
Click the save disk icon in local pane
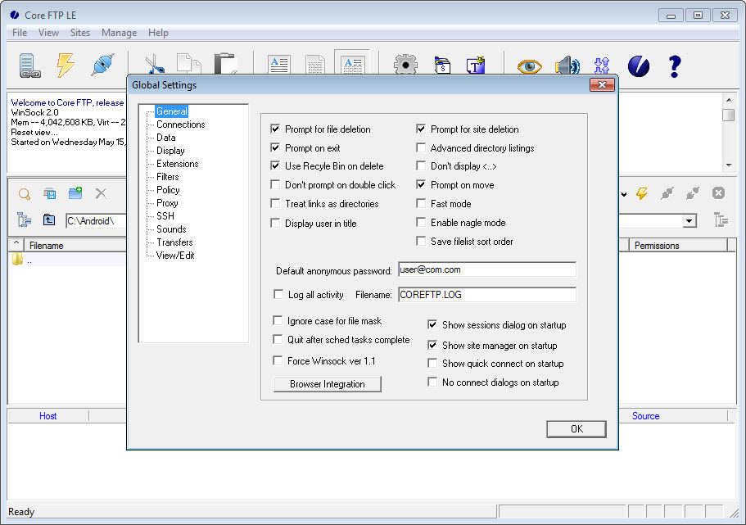[49, 194]
